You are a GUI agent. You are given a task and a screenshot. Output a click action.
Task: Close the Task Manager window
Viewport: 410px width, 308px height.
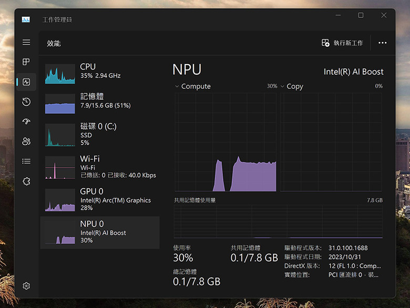coord(384,15)
